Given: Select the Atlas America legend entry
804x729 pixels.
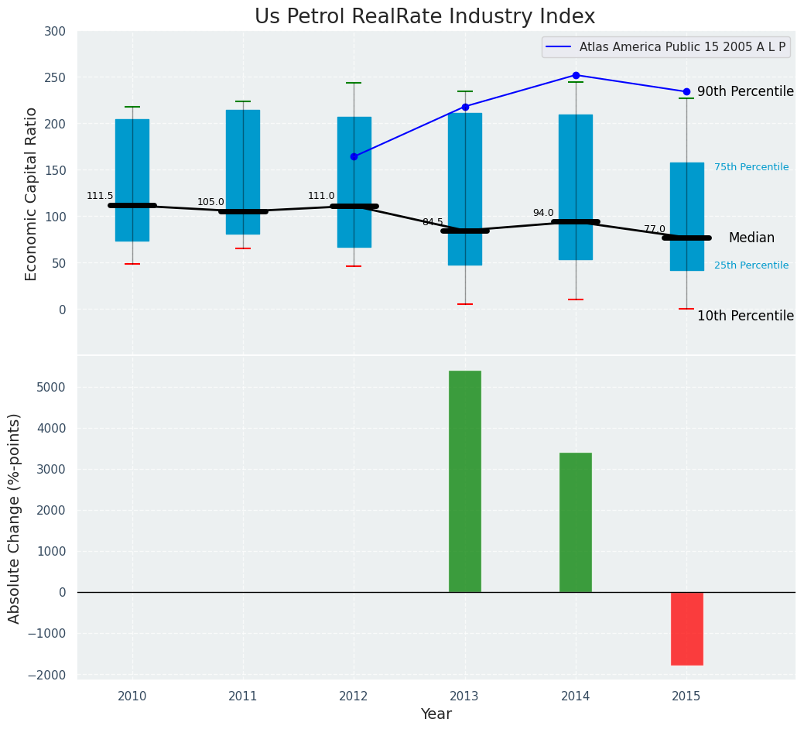Looking at the screenshot, I should click(x=666, y=47).
